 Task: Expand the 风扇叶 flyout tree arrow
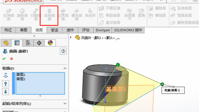click(x=71, y=37)
